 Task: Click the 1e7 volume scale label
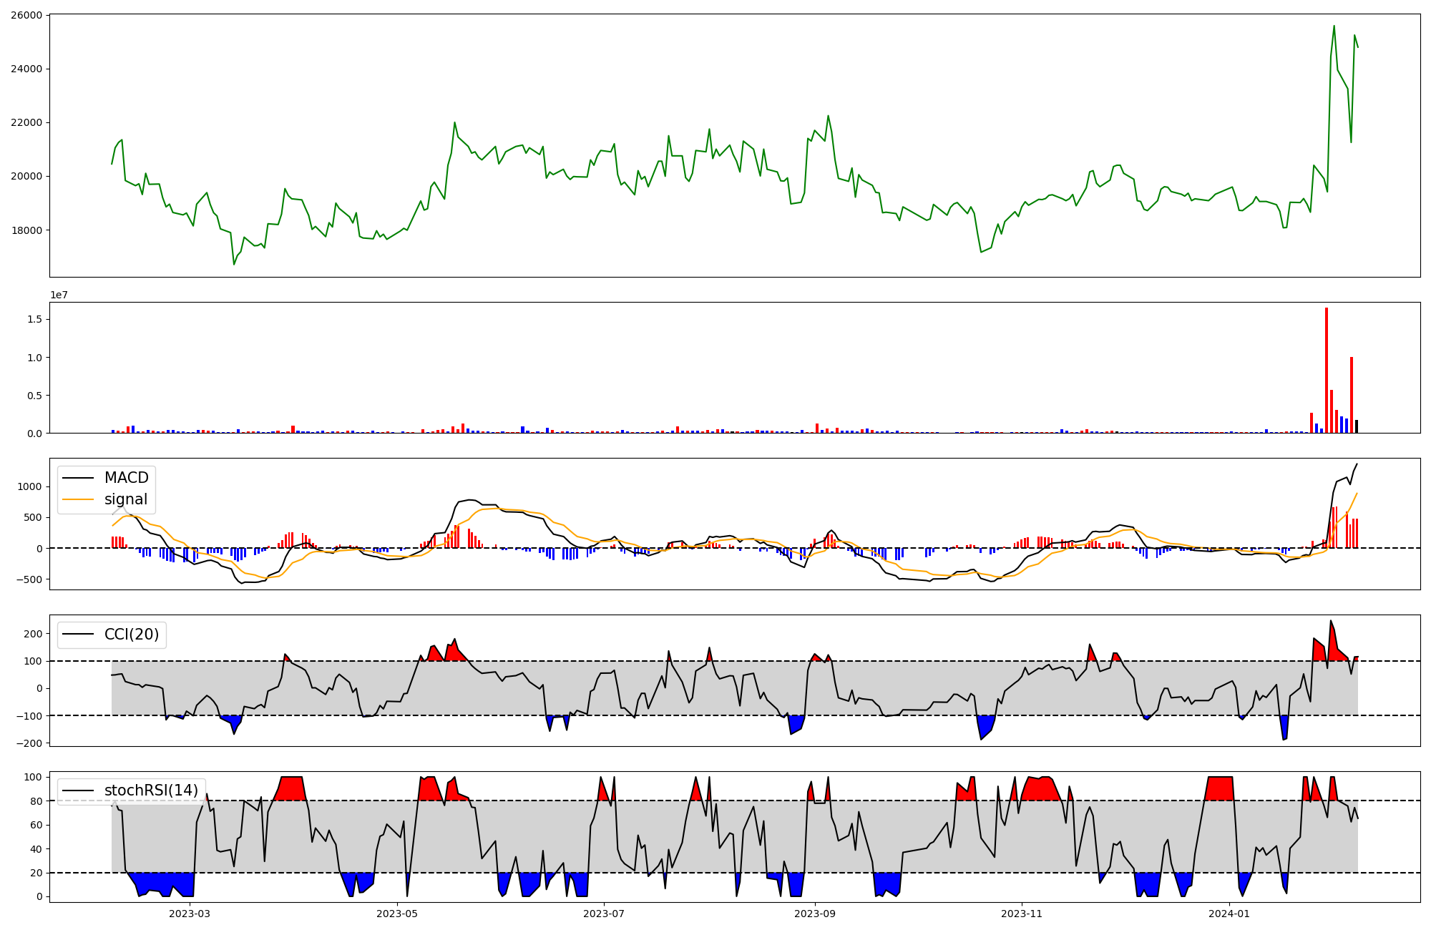coord(59,295)
